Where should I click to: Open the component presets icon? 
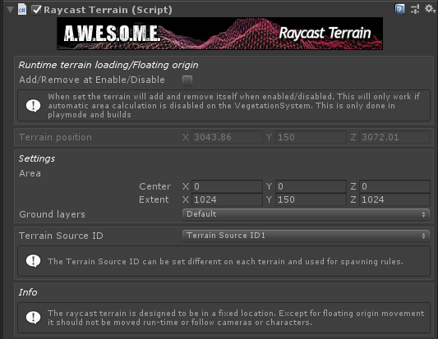point(415,9)
